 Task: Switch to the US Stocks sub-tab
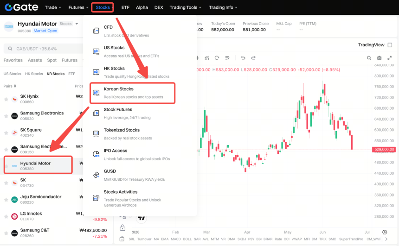click(x=12, y=74)
